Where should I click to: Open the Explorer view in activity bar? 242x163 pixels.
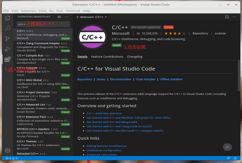coord(8,18)
